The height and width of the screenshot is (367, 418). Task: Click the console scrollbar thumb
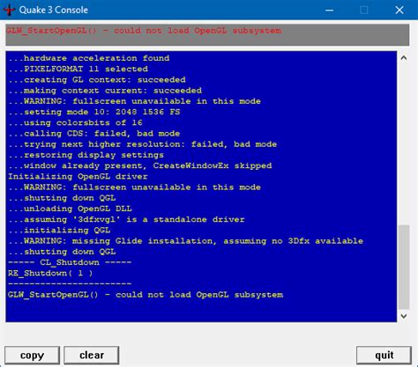point(404,267)
